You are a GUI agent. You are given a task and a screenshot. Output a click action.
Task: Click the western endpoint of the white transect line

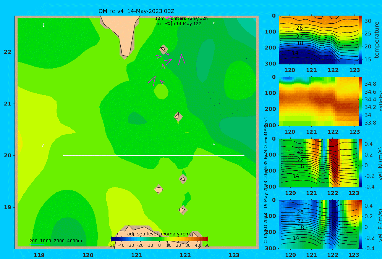(x=63, y=155)
